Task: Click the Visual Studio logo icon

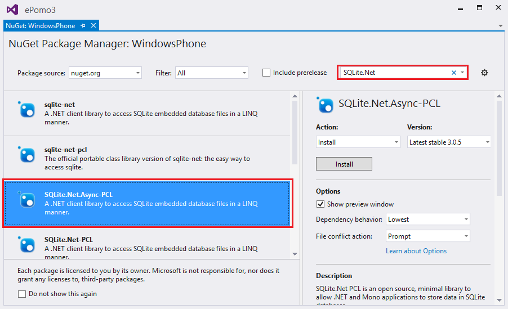Action: [x=12, y=10]
